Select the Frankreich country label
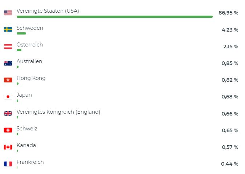The image size is (245, 174). [x=30, y=162]
